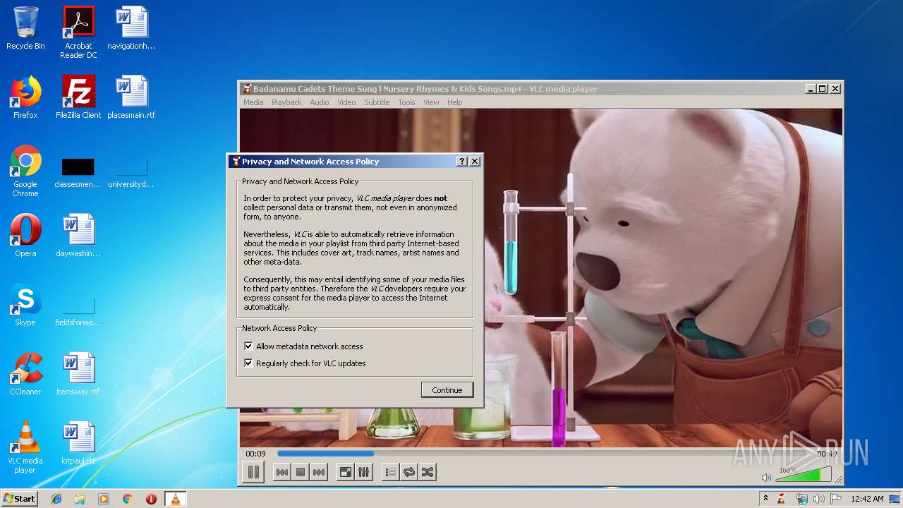Pause playback in VLC
903x508 pixels.
(253, 472)
